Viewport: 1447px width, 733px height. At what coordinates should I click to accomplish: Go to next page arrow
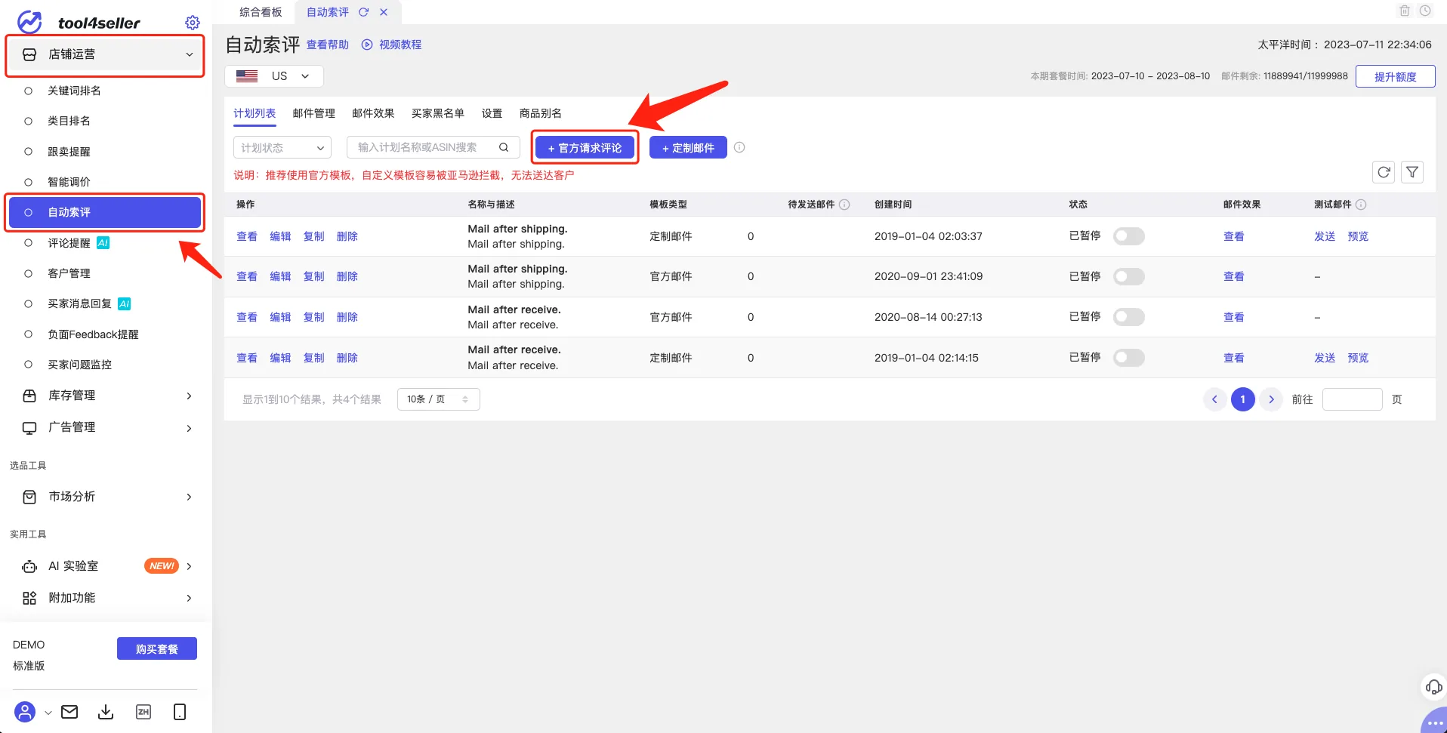(1271, 399)
